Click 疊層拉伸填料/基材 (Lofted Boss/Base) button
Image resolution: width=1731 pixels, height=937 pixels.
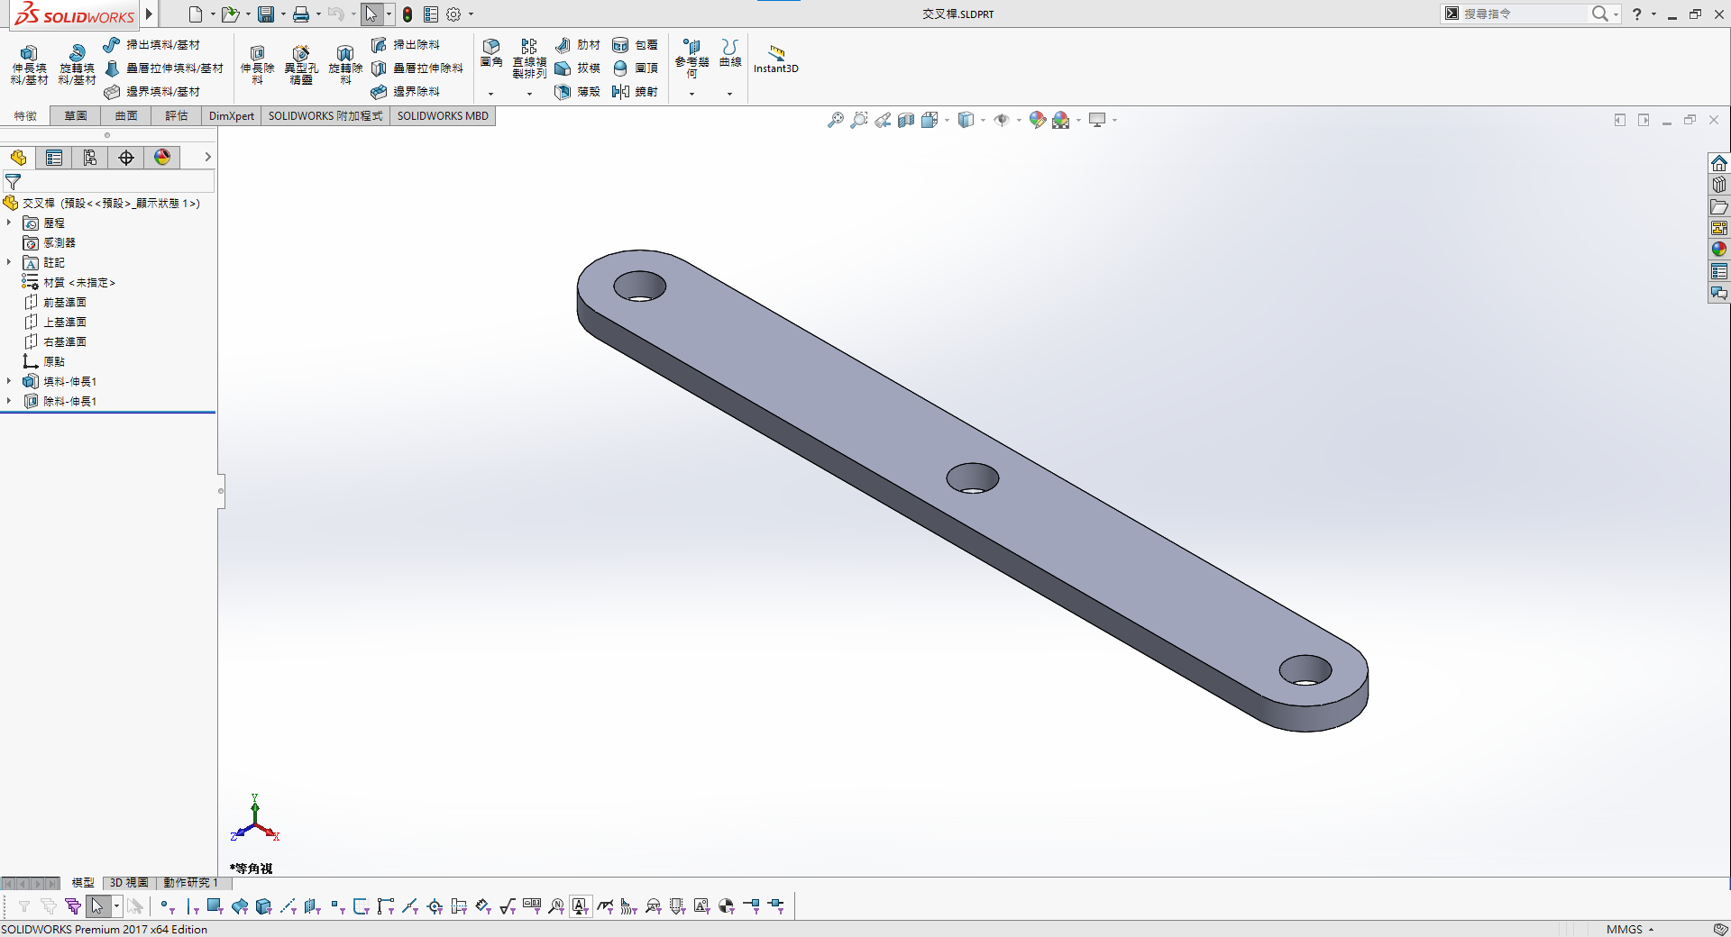pos(164,68)
